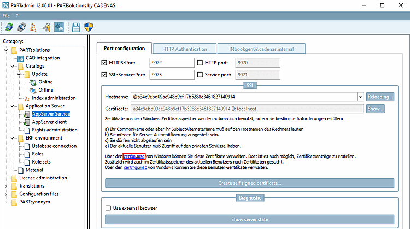Click the Catalogs folder icon

[20, 67]
